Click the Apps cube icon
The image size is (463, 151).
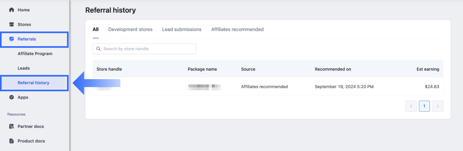pyautogui.click(x=11, y=97)
